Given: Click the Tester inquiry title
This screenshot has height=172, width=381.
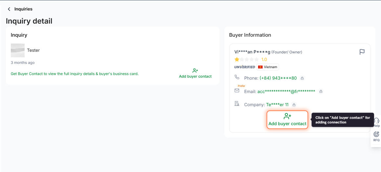Looking at the screenshot, I should (33, 50).
